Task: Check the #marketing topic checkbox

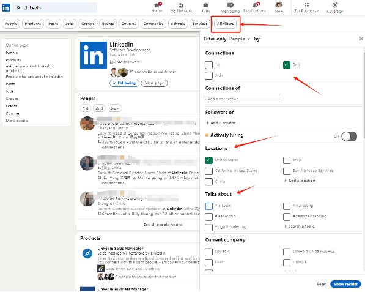Action: (x=287, y=206)
